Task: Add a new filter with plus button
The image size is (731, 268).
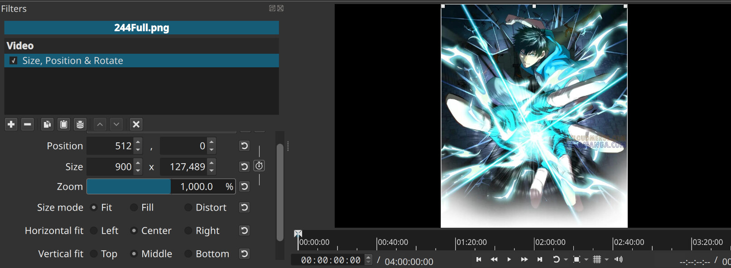Action: (11, 124)
